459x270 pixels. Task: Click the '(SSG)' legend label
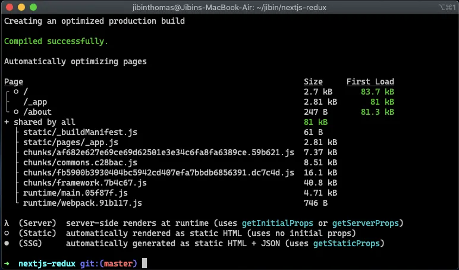point(30,243)
